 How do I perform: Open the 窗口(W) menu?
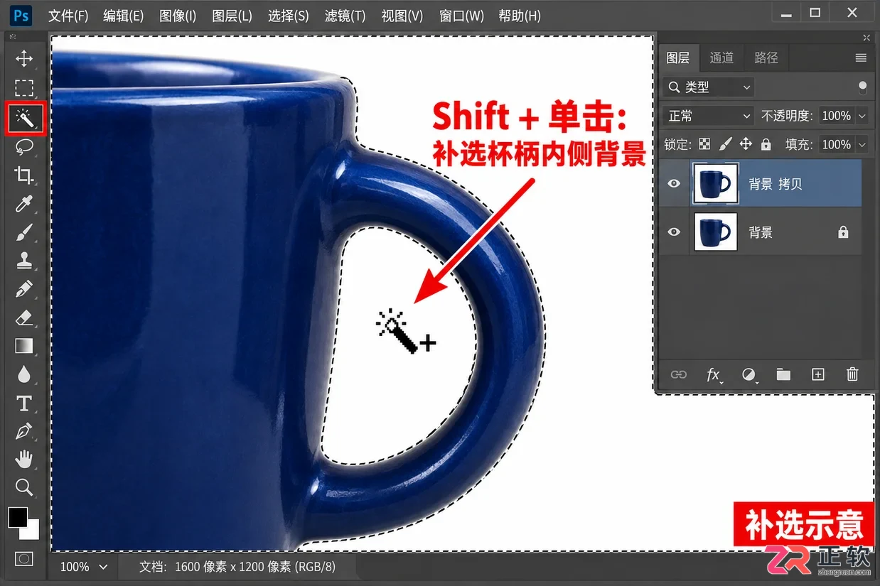pos(461,16)
